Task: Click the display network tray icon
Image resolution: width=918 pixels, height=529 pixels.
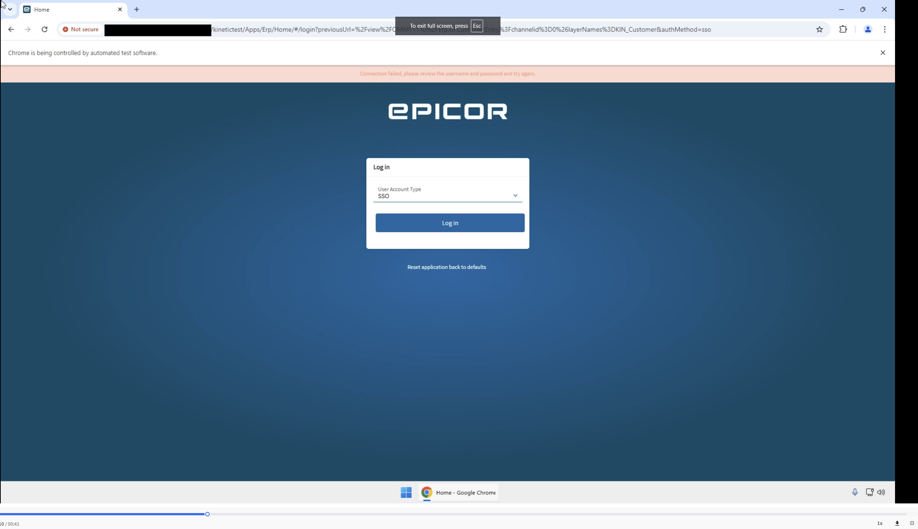Action: coord(869,492)
